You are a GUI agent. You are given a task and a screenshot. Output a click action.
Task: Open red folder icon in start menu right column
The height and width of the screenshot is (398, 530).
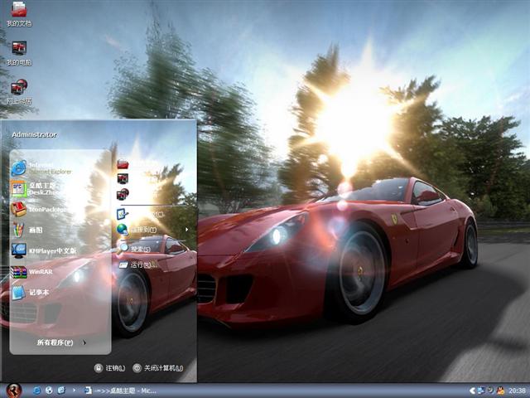(123, 164)
